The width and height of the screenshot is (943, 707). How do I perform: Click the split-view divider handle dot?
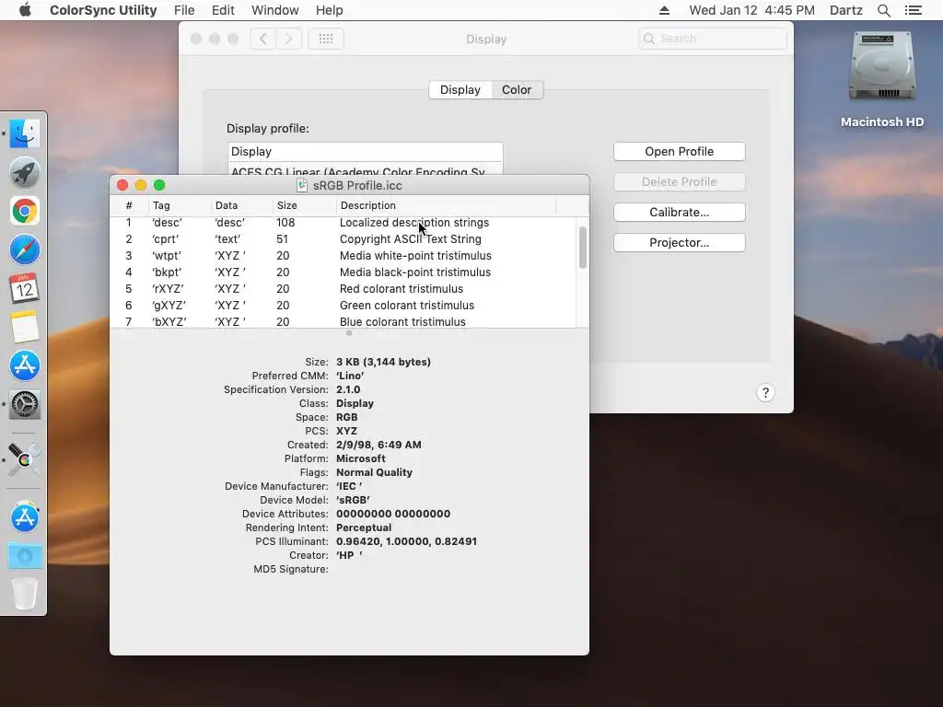(349, 333)
